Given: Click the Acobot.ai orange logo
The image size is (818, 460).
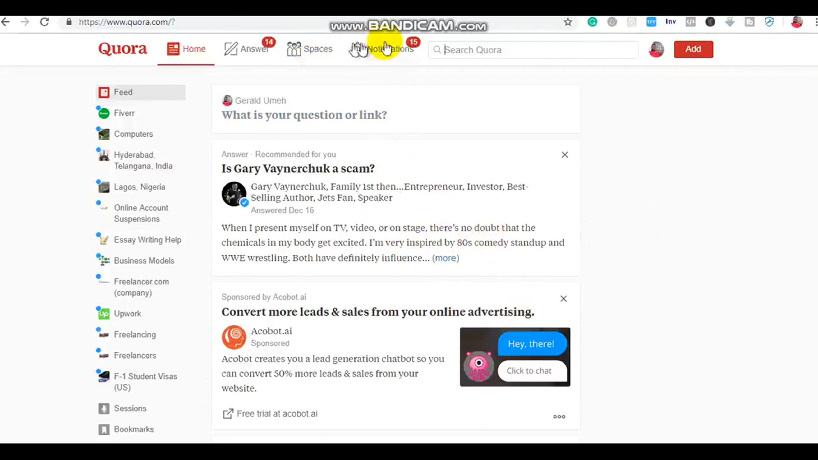Looking at the screenshot, I should click(x=234, y=337).
